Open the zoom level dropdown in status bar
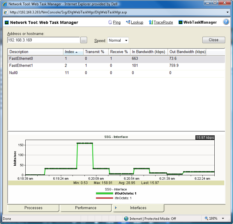Screen dimensions: 233x224 223,218
